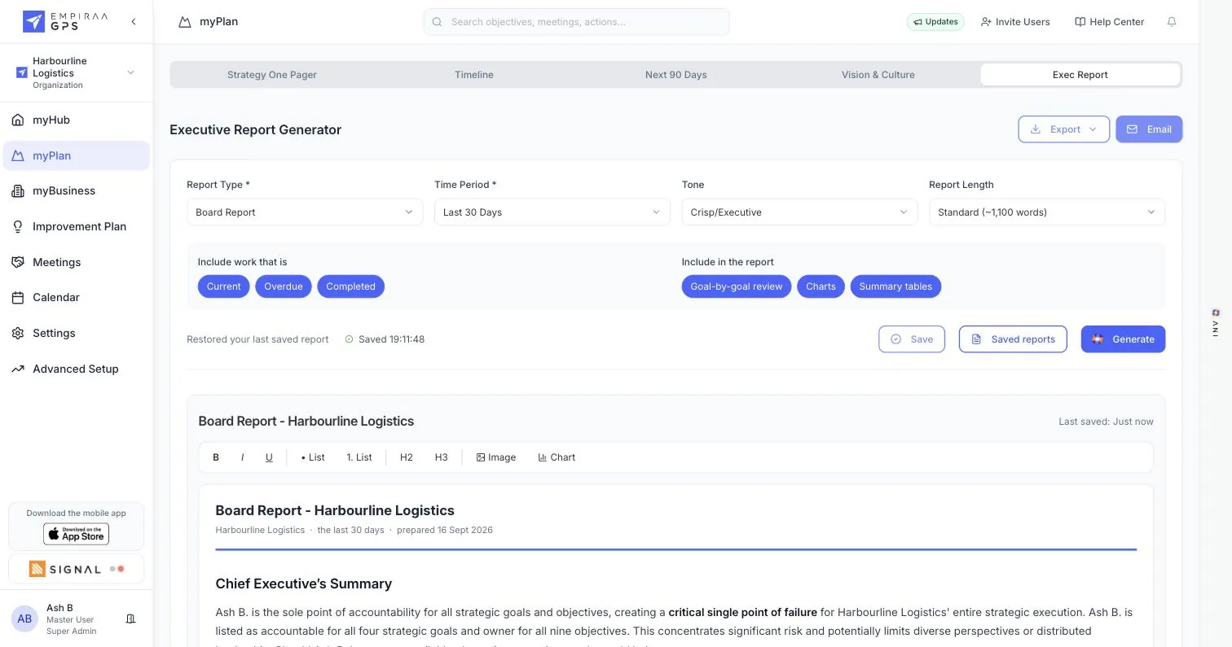The width and height of the screenshot is (1232, 647).
Task: Toggle the Goal-by-goal review chip
Action: coord(737,286)
